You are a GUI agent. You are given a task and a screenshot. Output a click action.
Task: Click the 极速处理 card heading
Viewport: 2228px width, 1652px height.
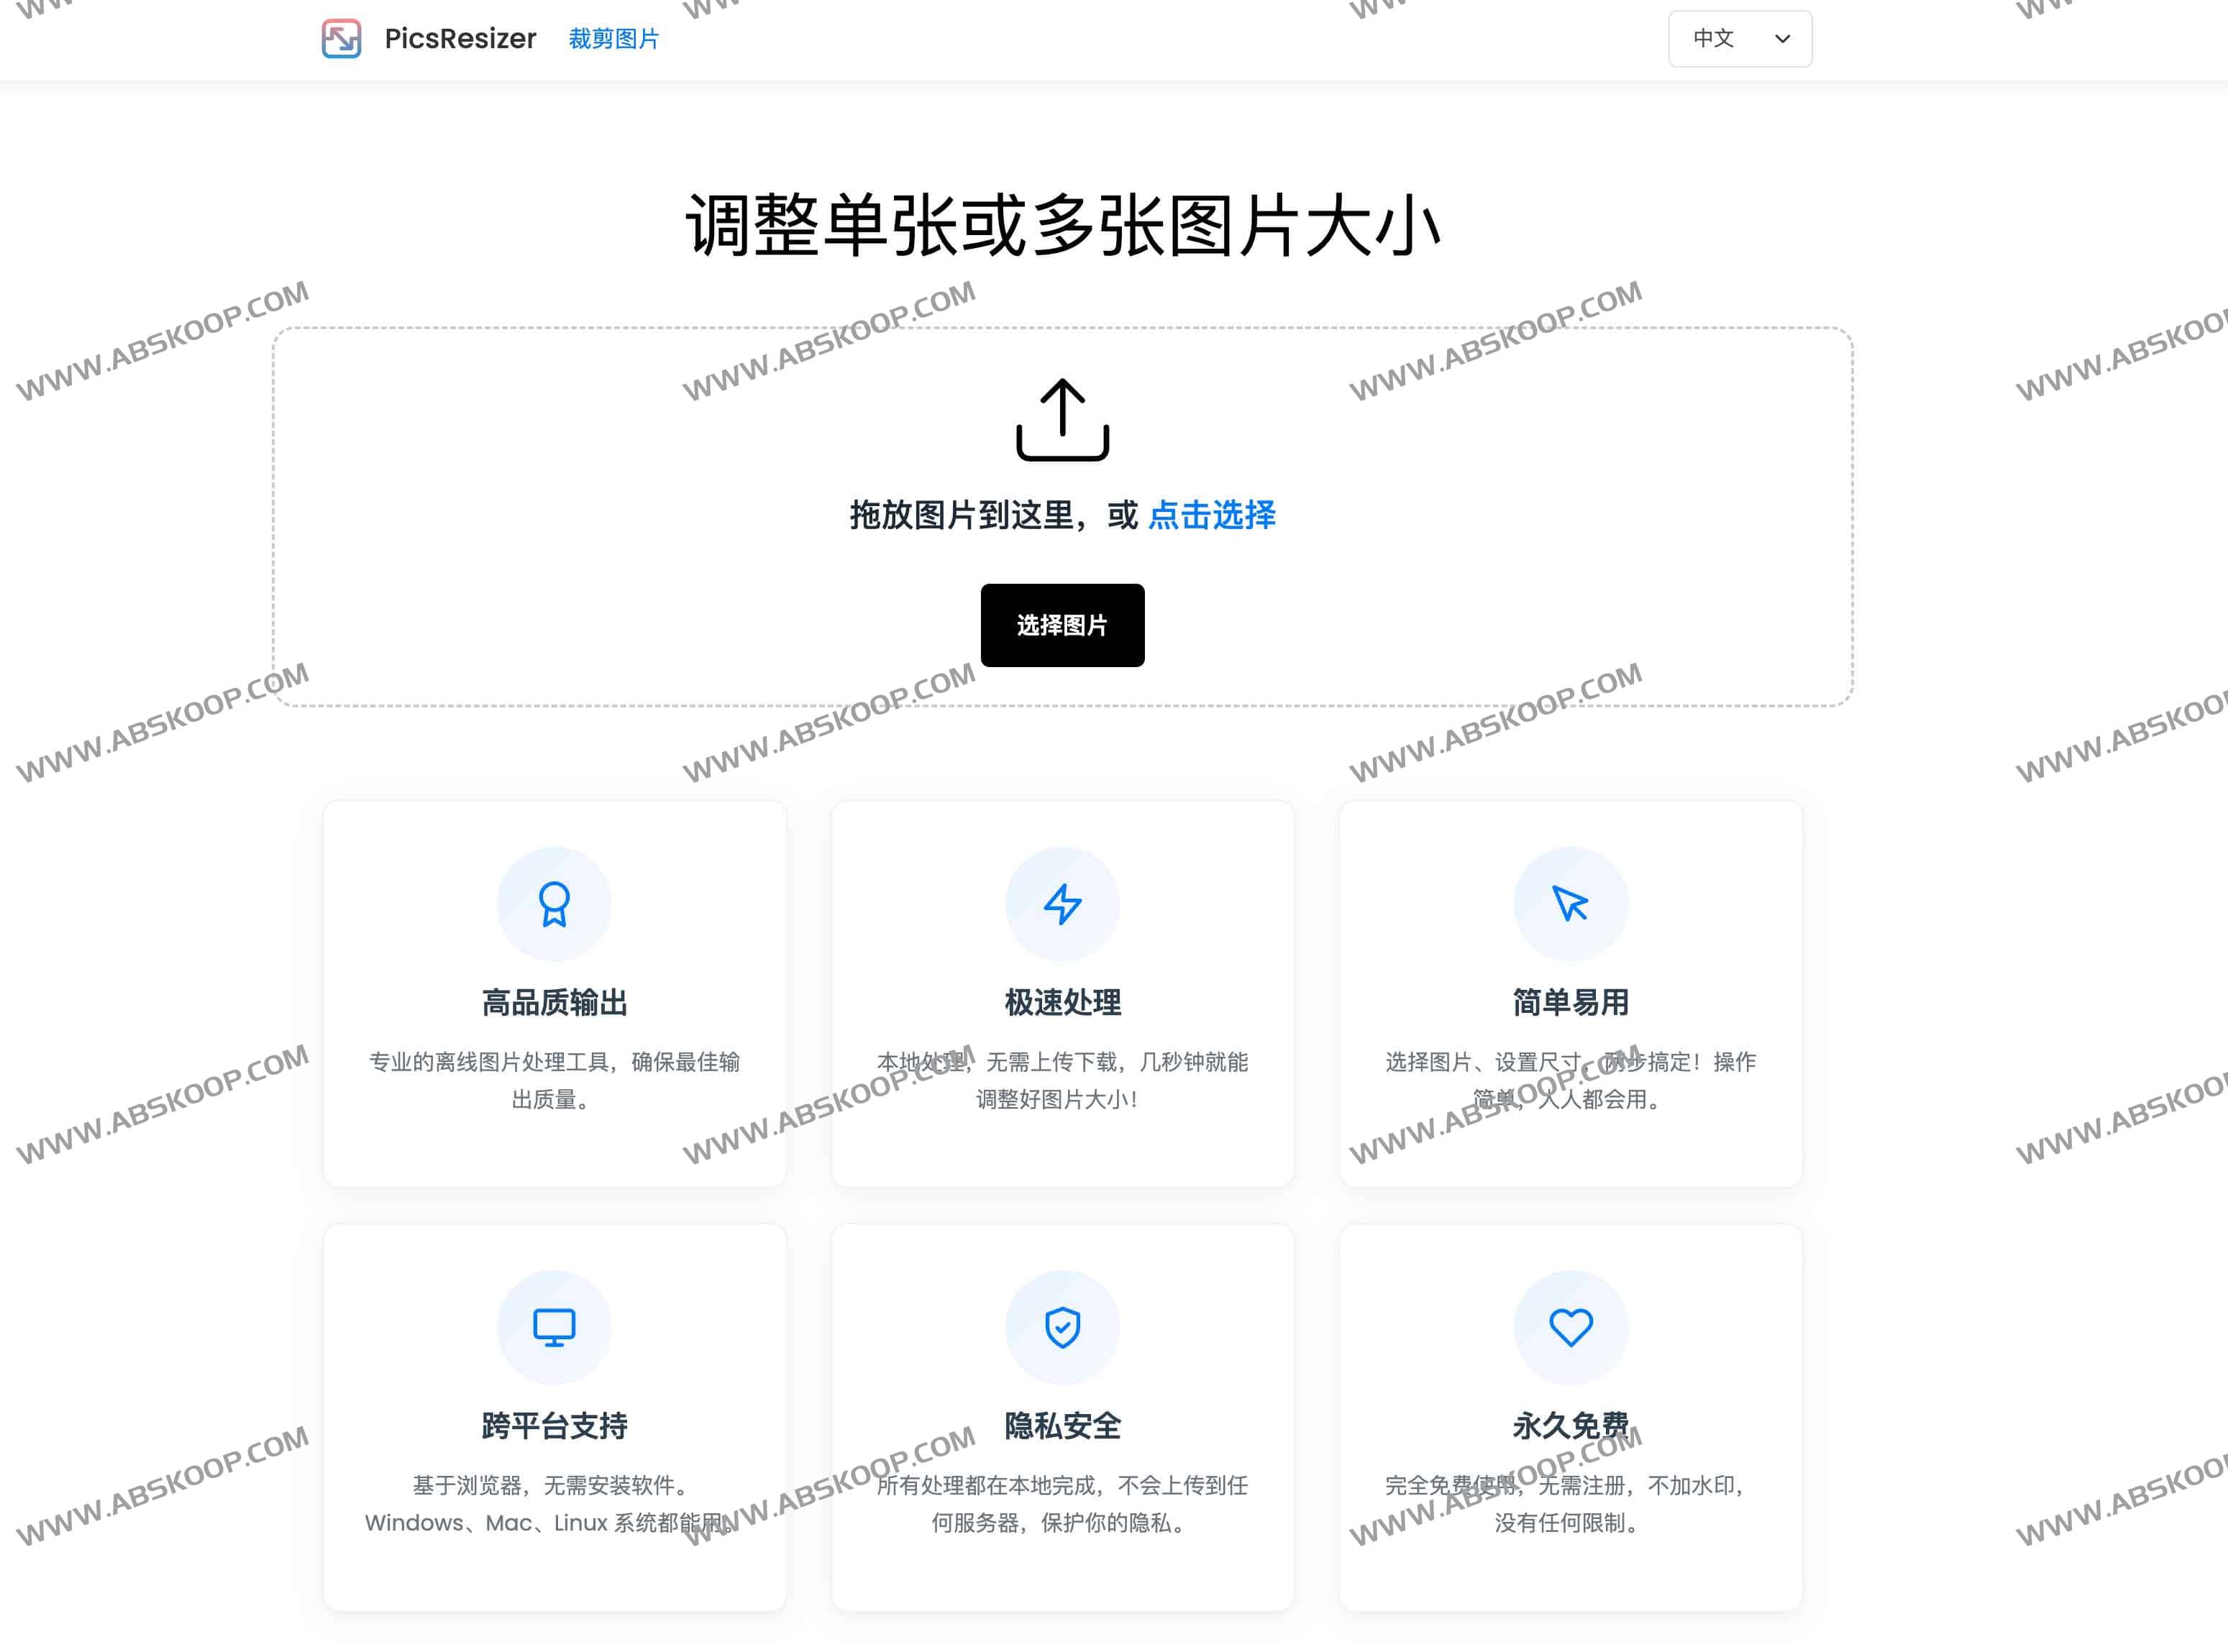(x=1062, y=1002)
